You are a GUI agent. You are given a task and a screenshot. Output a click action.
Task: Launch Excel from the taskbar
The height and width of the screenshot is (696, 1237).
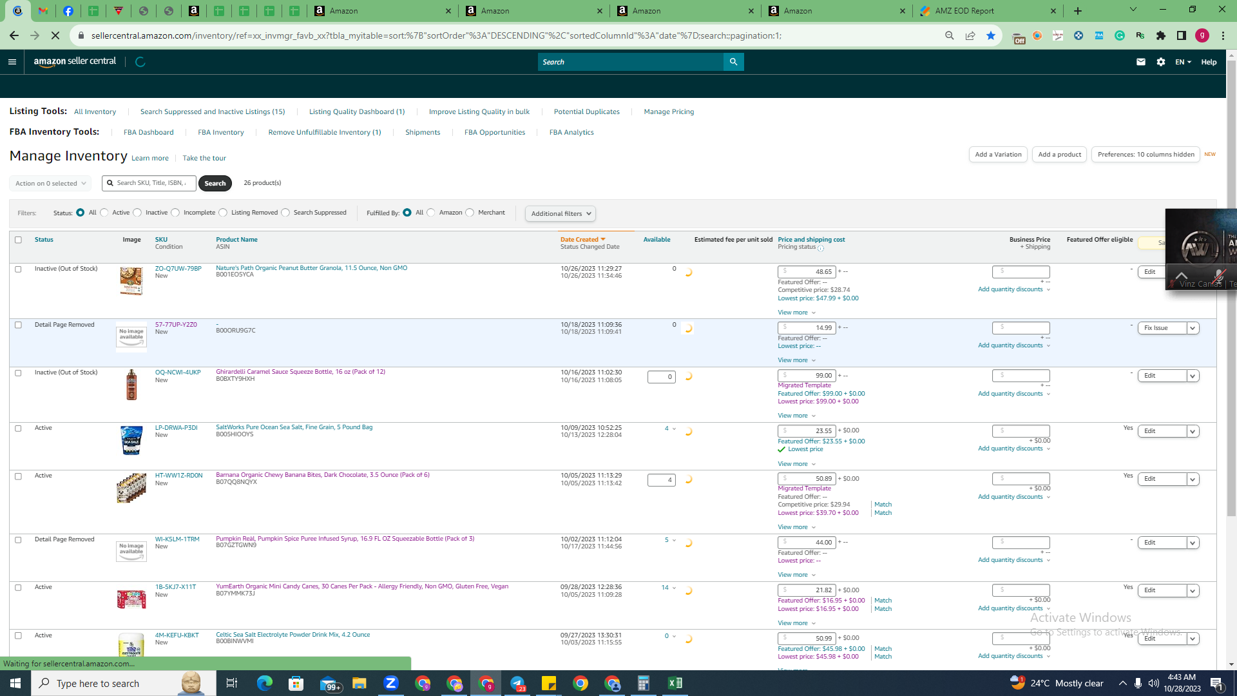click(675, 683)
